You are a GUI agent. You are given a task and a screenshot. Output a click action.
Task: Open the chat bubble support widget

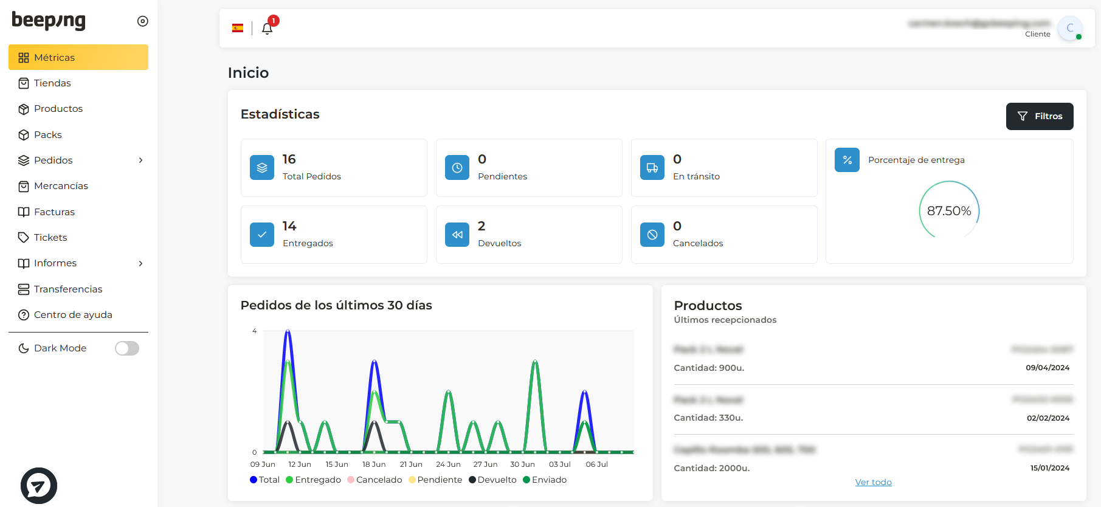tap(39, 486)
